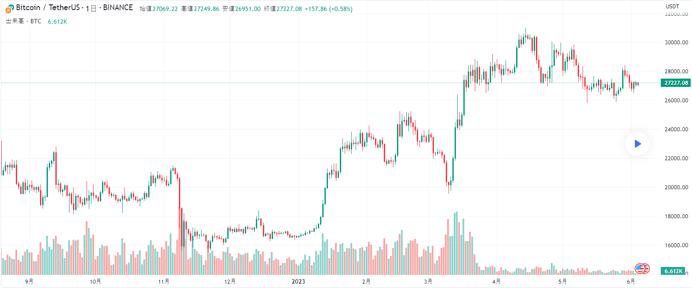Click the orange Bitcoin logo icon
This screenshot has height=288, width=692.
tap(10, 8)
